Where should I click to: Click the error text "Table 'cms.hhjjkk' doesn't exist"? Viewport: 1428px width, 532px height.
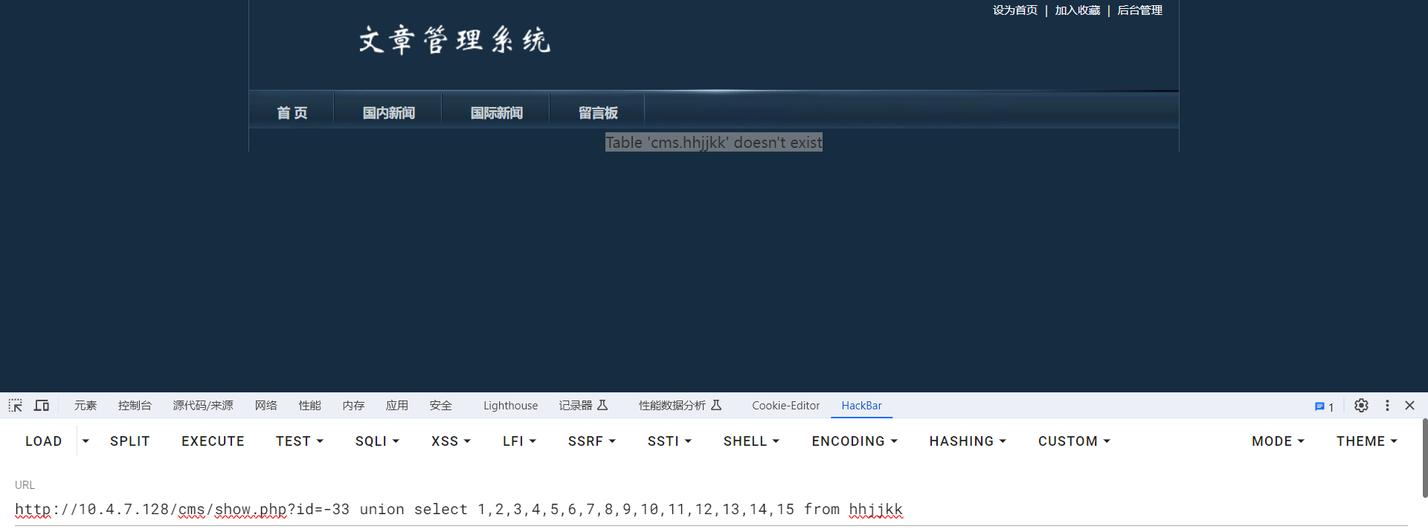[714, 143]
